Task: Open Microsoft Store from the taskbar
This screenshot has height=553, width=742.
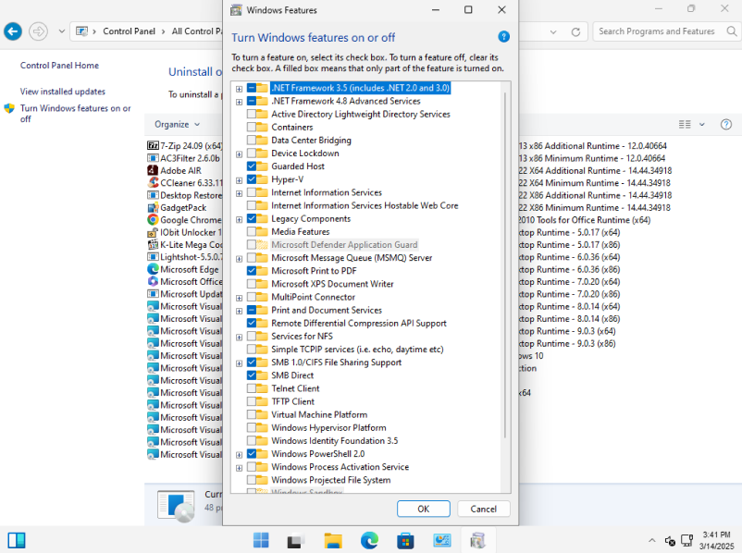Action: [405, 540]
